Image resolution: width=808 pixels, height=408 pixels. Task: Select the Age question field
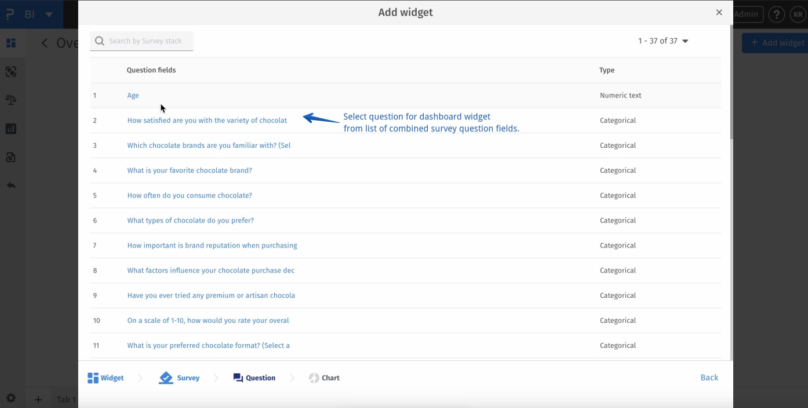[x=133, y=95]
